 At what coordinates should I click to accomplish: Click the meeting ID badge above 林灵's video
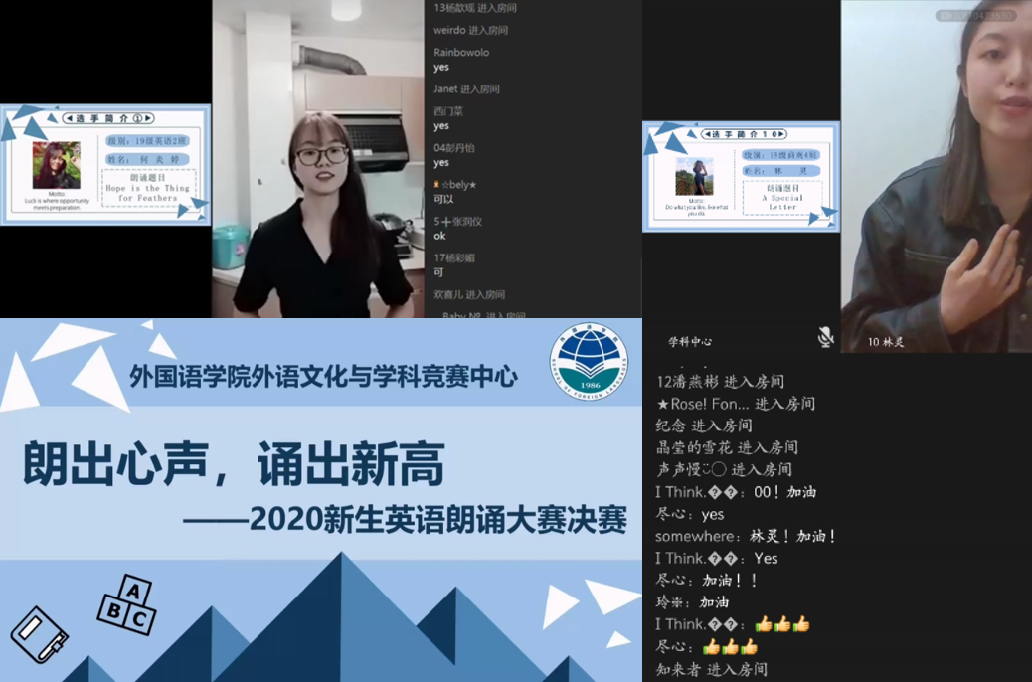click(975, 15)
